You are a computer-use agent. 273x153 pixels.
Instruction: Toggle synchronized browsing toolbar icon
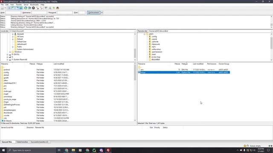tap(54, 8)
